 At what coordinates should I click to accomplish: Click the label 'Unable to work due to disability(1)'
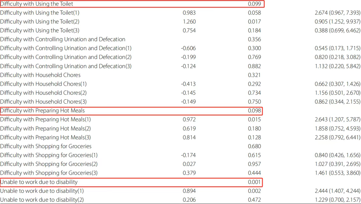[x=42, y=191]
